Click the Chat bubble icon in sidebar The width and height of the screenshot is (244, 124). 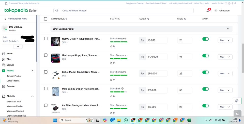pyautogui.click(x=4, y=59)
